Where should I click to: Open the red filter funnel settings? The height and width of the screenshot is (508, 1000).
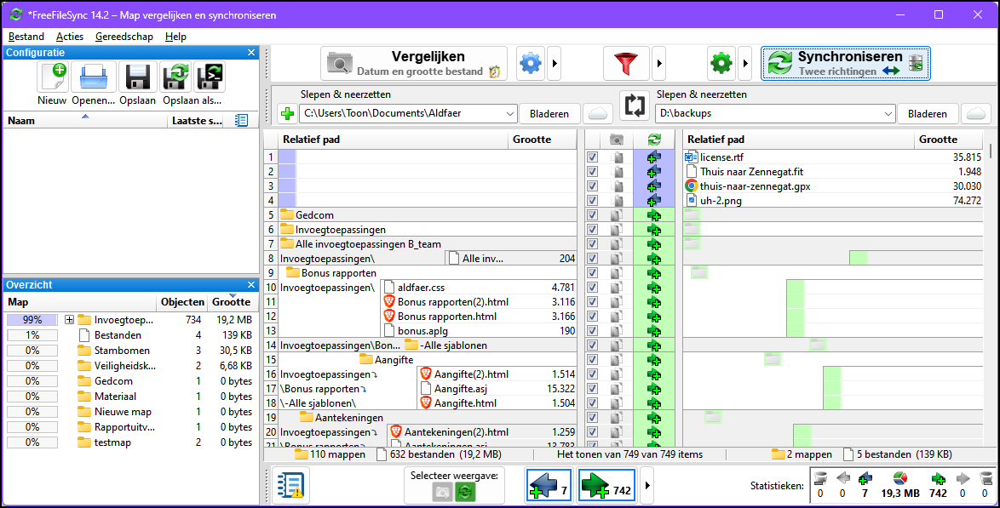[626, 63]
